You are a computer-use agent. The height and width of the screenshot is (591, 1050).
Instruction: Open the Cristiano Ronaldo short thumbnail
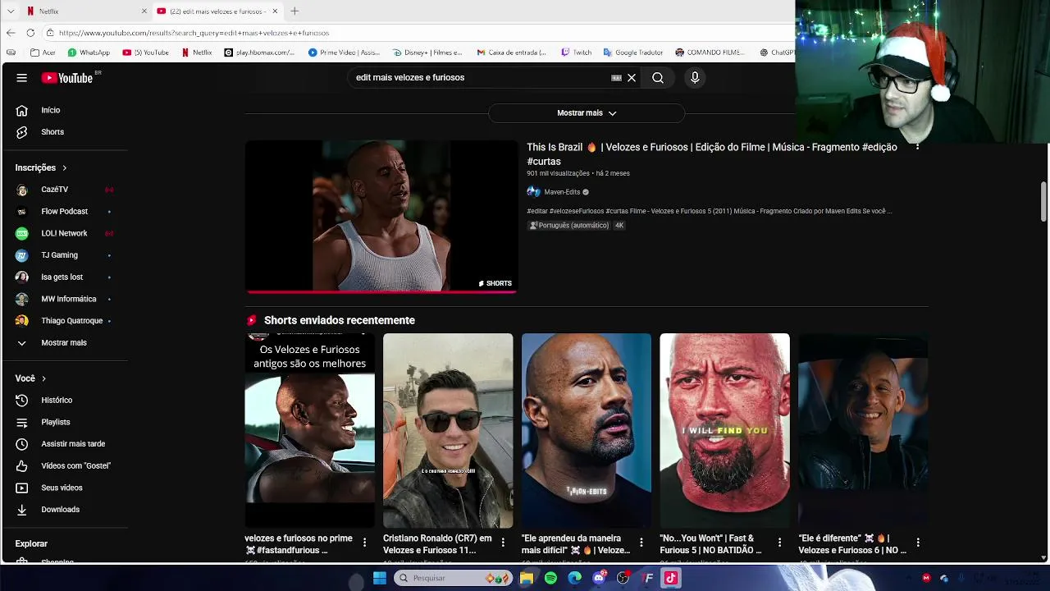448,431
